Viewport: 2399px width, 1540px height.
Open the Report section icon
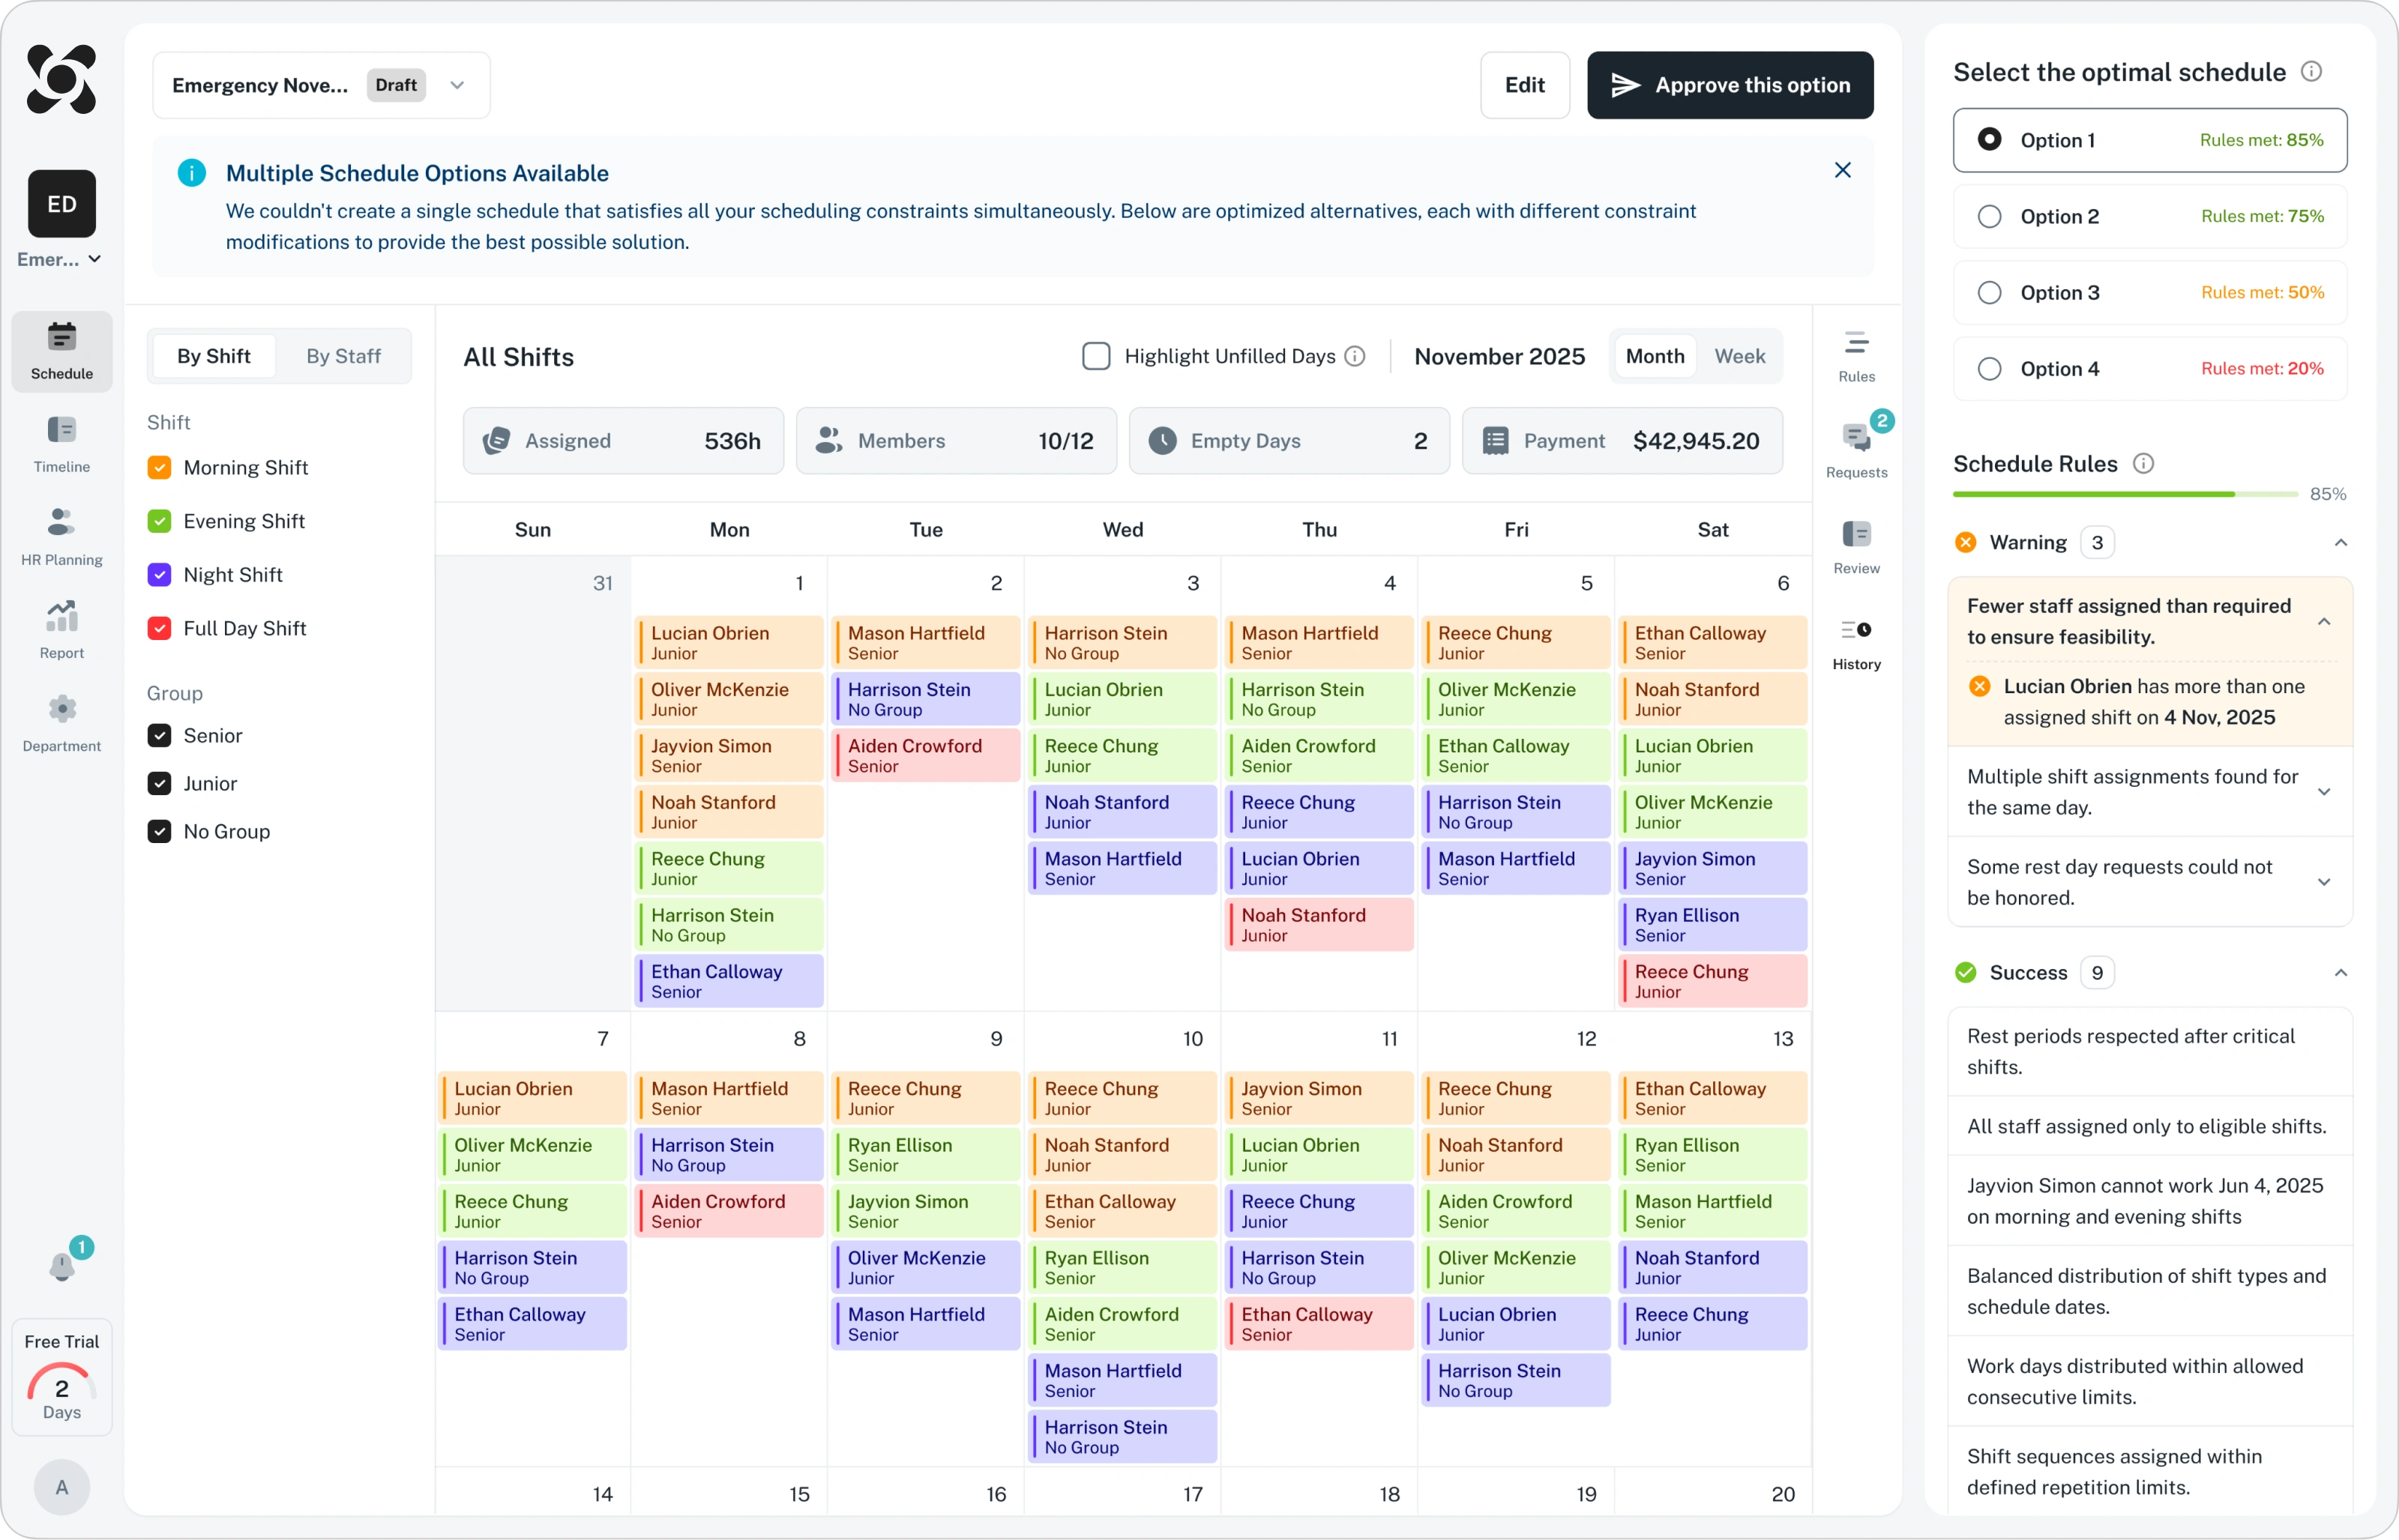(61, 629)
